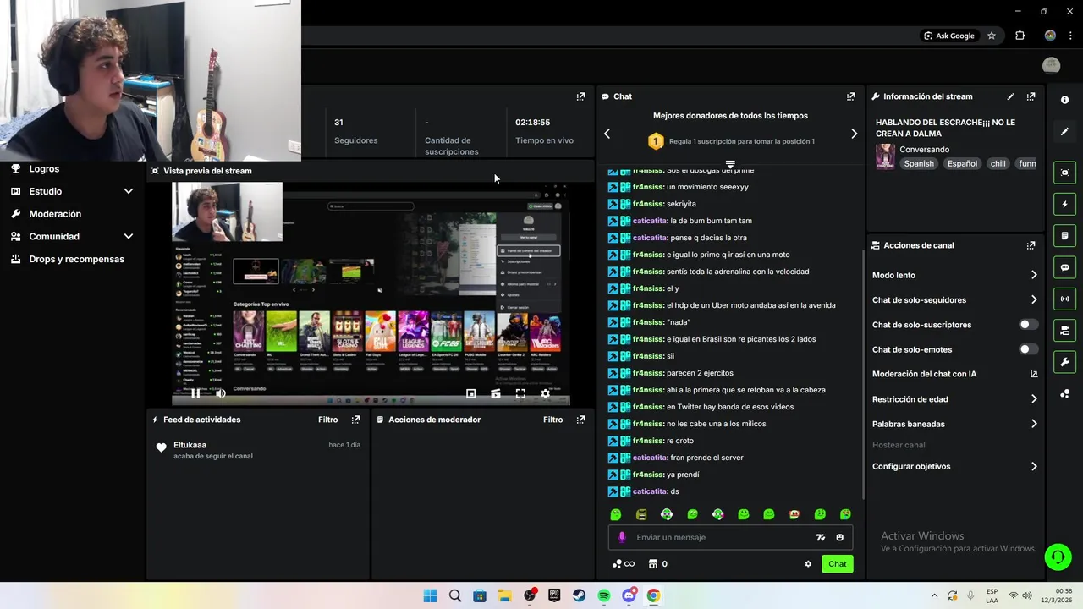Bookmark page with the star icon
Screen dimensions: 1083x609
click(x=992, y=36)
